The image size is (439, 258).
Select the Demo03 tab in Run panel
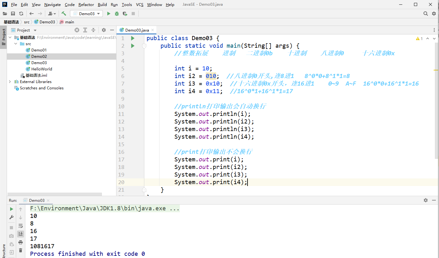tap(36, 200)
